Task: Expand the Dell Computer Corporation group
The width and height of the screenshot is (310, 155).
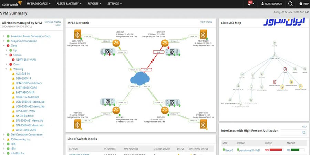Action: point(3,134)
